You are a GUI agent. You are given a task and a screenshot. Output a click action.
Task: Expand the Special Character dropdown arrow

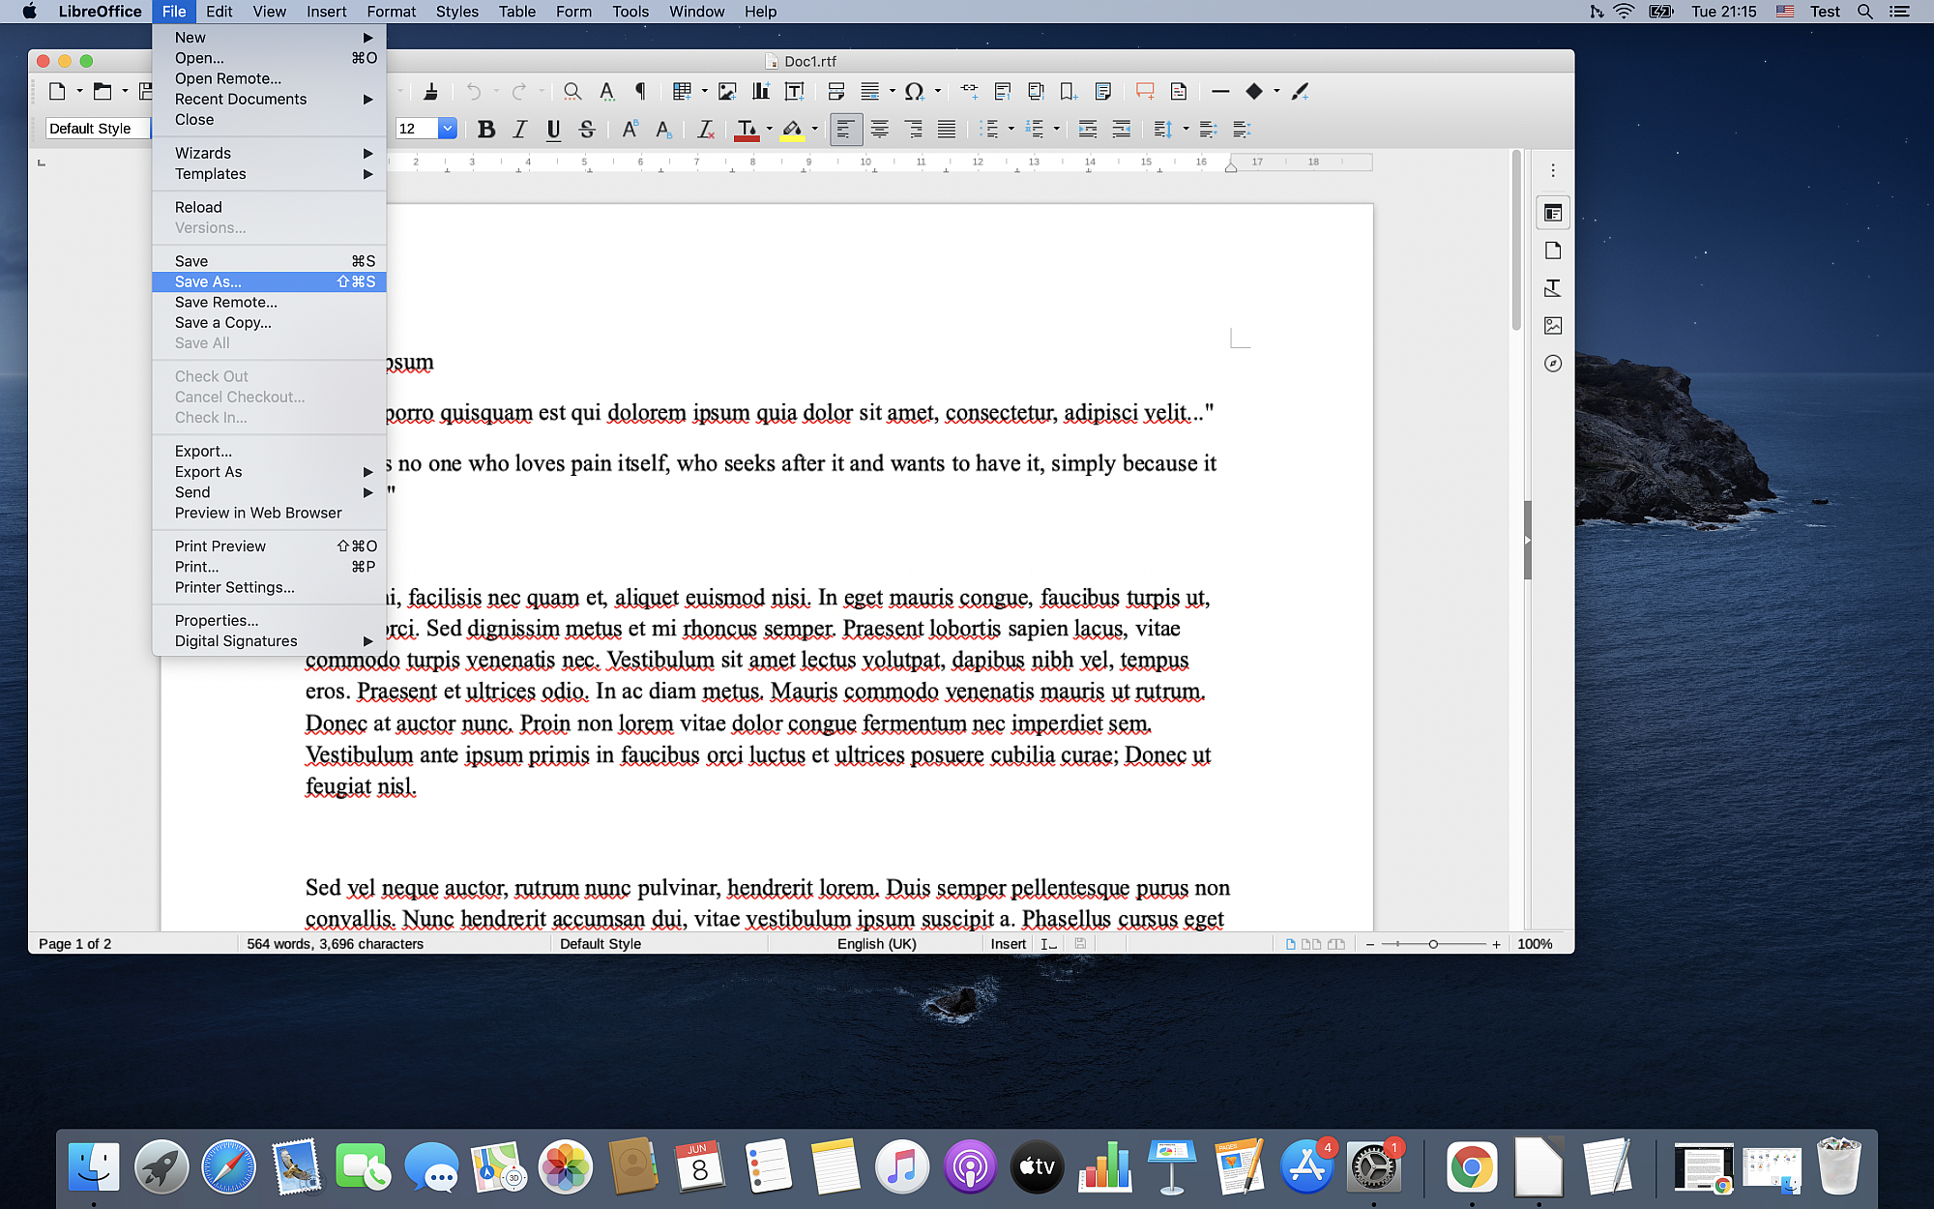(x=937, y=92)
